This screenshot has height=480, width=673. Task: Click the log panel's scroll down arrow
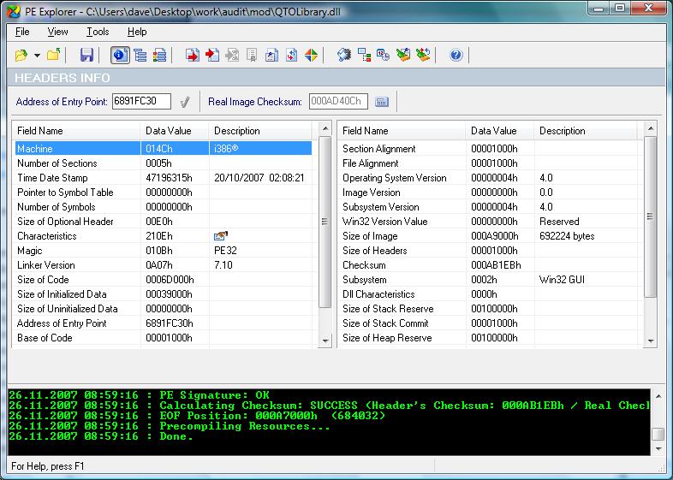(658, 449)
